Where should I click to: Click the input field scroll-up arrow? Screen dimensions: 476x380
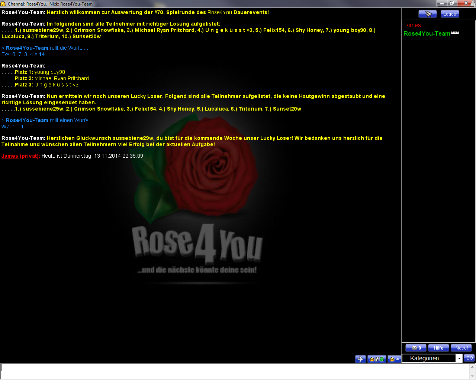click(x=472, y=367)
